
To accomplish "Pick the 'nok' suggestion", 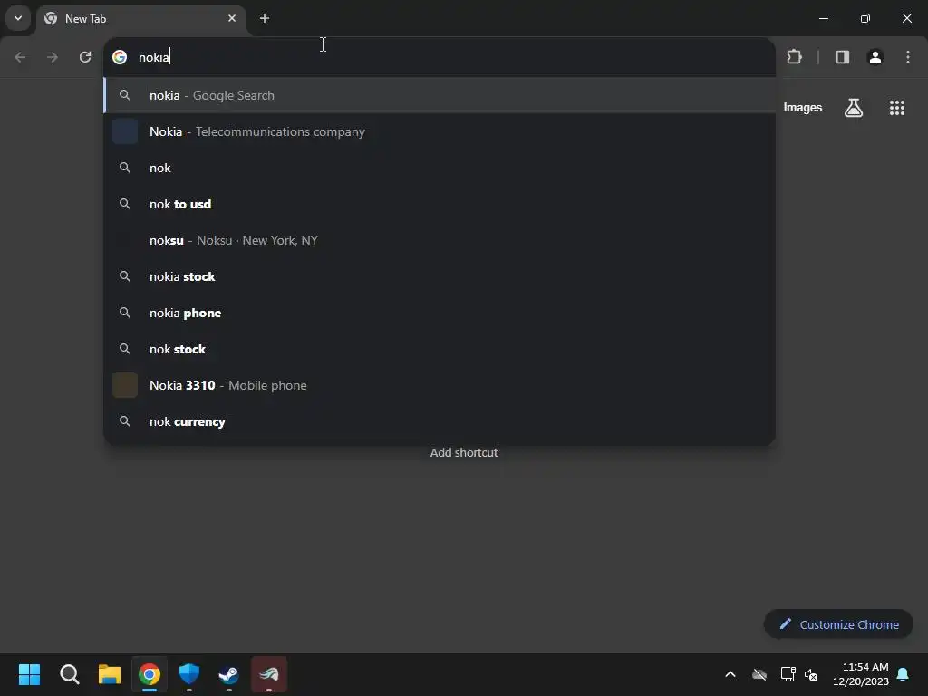I will point(440,168).
